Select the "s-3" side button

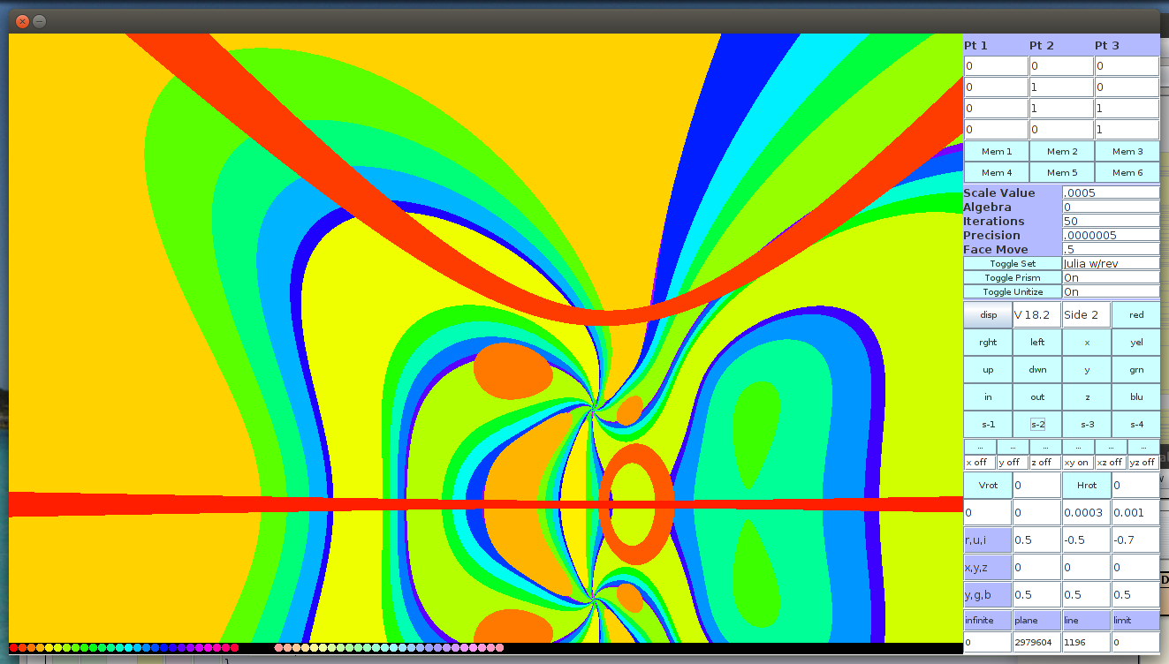(1087, 425)
